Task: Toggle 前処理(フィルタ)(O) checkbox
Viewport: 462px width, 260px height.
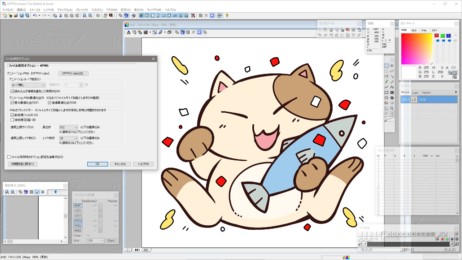Action: (x=12, y=115)
